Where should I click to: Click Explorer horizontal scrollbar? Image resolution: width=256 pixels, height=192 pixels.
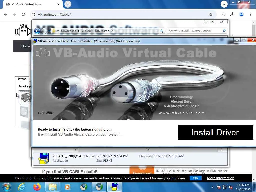(148, 150)
